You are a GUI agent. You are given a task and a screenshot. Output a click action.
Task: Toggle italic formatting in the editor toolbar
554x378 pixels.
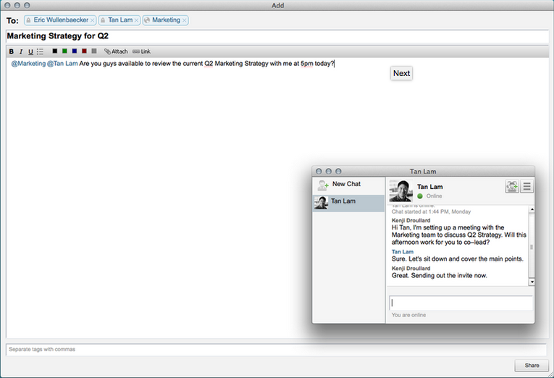pos(21,51)
